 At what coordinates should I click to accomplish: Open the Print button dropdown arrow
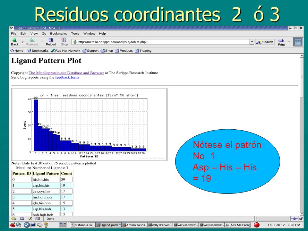tap(289, 42)
